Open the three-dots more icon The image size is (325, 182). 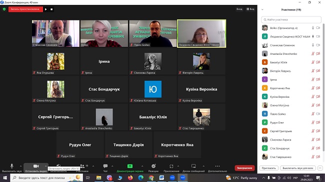[217, 166]
